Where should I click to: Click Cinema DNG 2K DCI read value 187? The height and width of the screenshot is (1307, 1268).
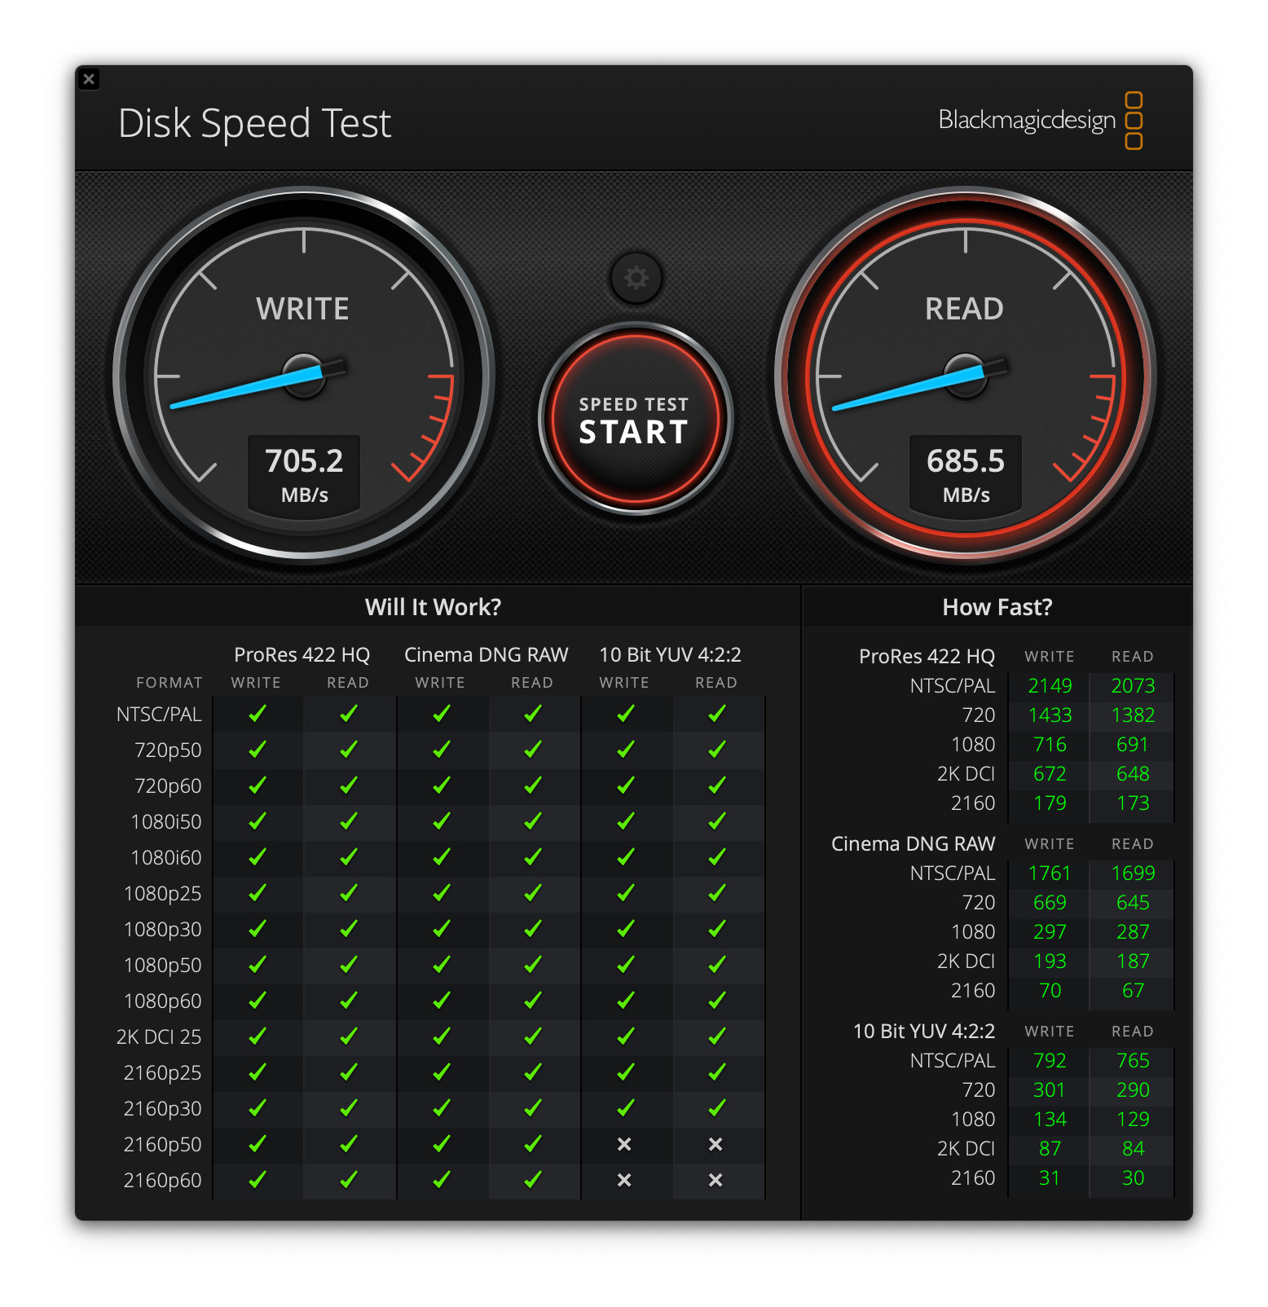click(x=1133, y=962)
